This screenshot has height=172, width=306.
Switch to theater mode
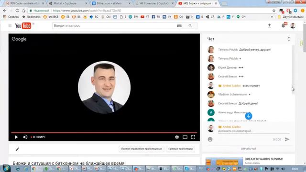(185, 137)
